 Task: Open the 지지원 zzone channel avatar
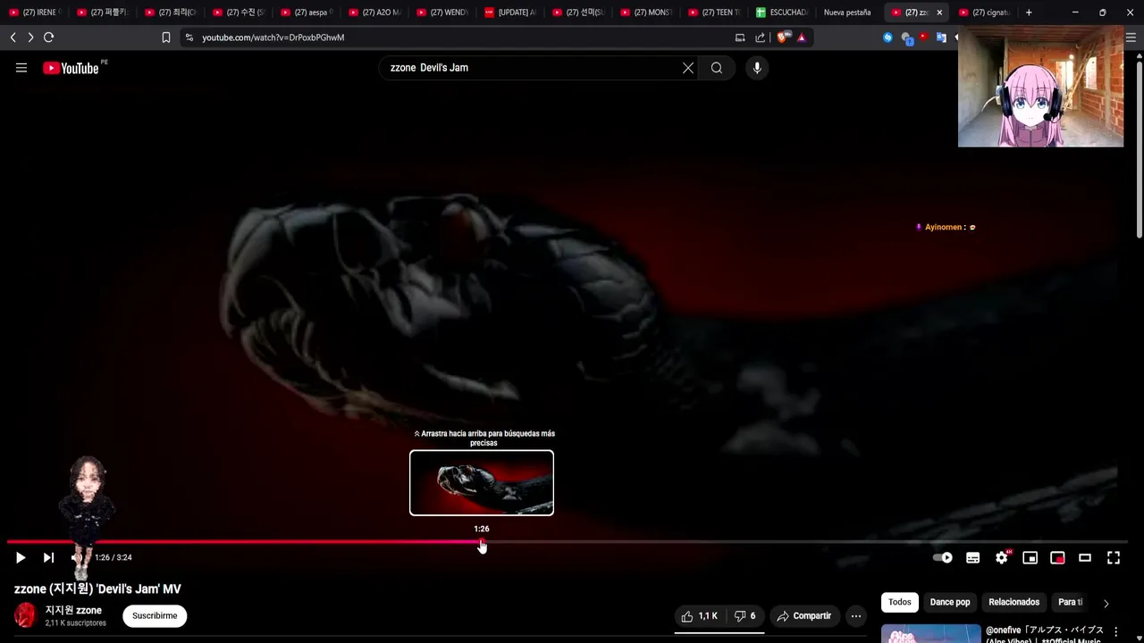coord(25,615)
